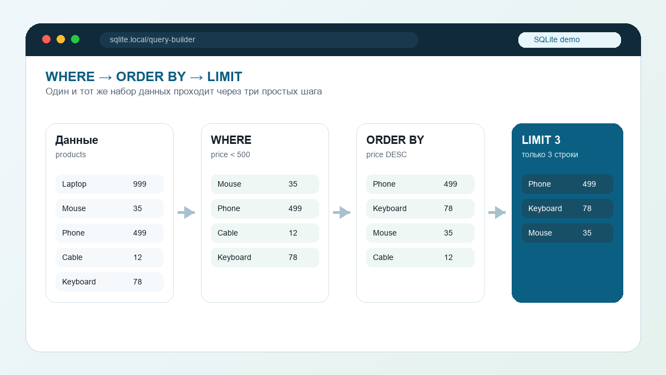The height and width of the screenshot is (375, 666).
Task: Click the sqlite.local/query-builder address bar
Action: tap(259, 40)
